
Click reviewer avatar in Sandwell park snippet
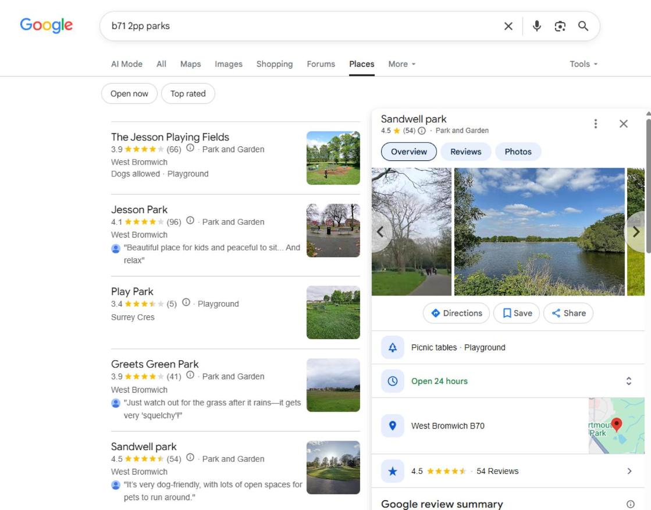coord(116,484)
